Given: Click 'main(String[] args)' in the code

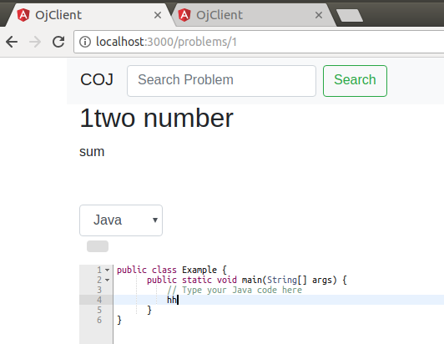Looking at the screenshot, I should pos(289,280).
